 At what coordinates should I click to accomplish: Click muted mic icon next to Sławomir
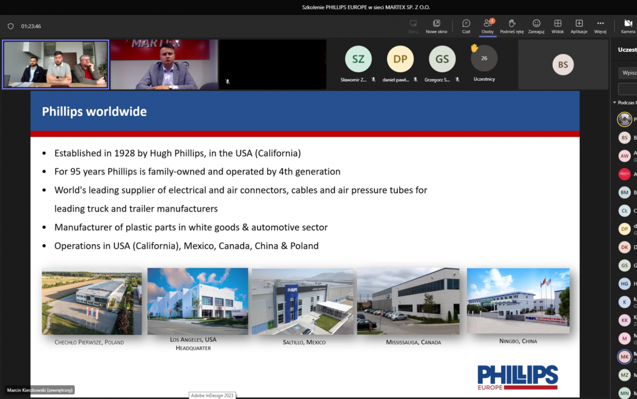coord(374,79)
